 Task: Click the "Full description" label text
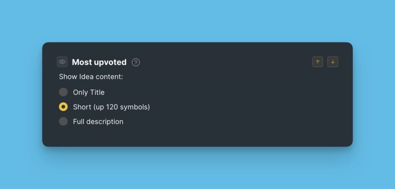(98, 121)
